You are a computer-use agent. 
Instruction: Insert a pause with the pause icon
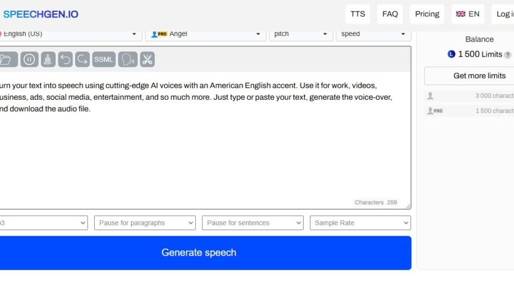(29, 59)
